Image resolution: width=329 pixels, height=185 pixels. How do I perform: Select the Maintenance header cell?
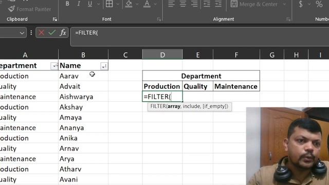236,86
